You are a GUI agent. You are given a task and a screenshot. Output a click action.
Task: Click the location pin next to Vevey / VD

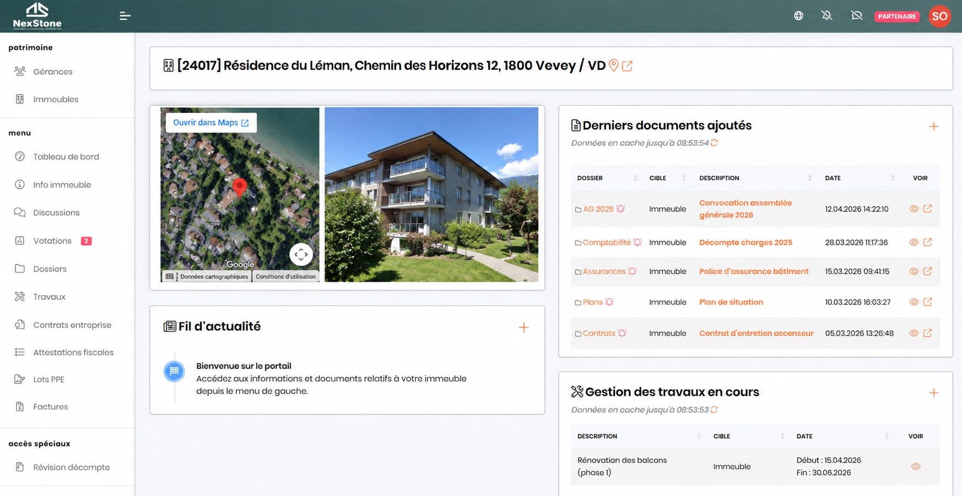point(613,66)
